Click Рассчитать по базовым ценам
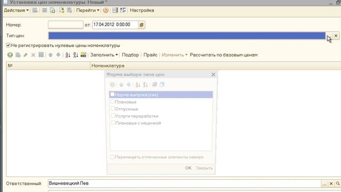Screen dimensions: 341x192 pos(224,55)
